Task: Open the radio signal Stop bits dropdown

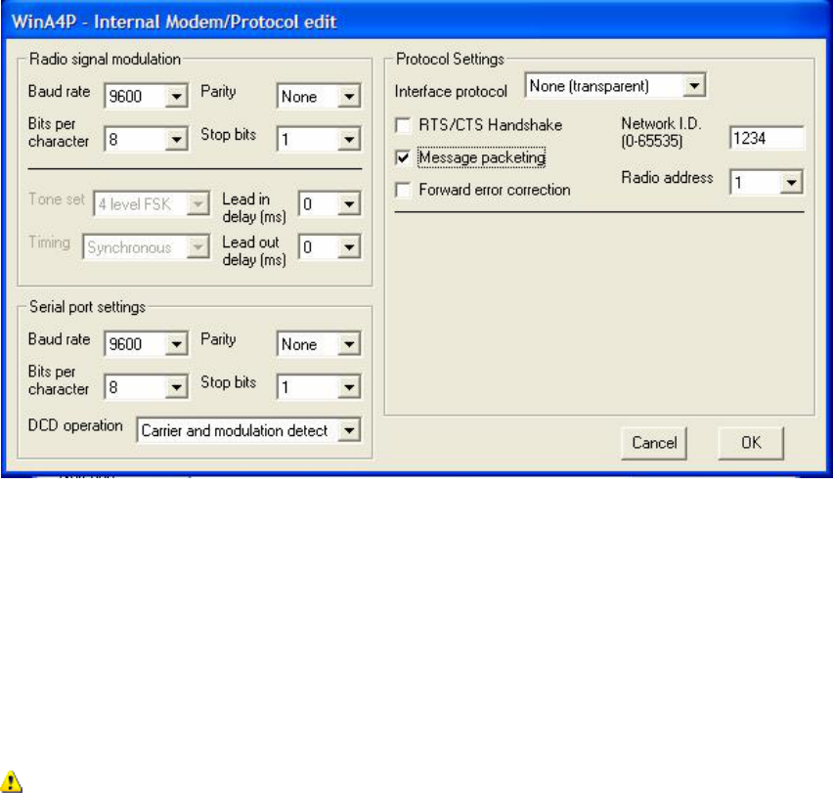Action: [318, 139]
